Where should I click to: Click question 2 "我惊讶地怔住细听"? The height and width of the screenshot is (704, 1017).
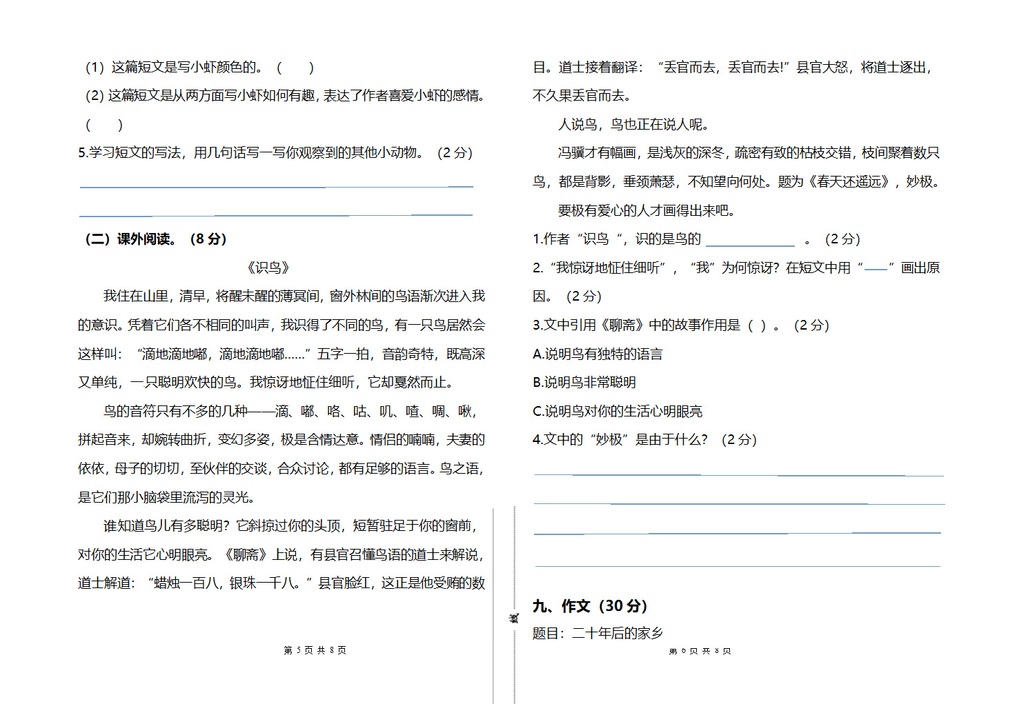click(x=736, y=268)
